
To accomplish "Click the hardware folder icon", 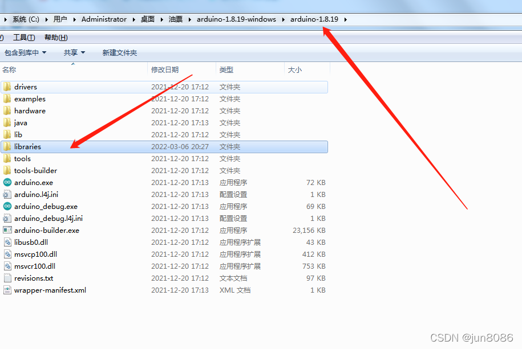I will [7, 111].
